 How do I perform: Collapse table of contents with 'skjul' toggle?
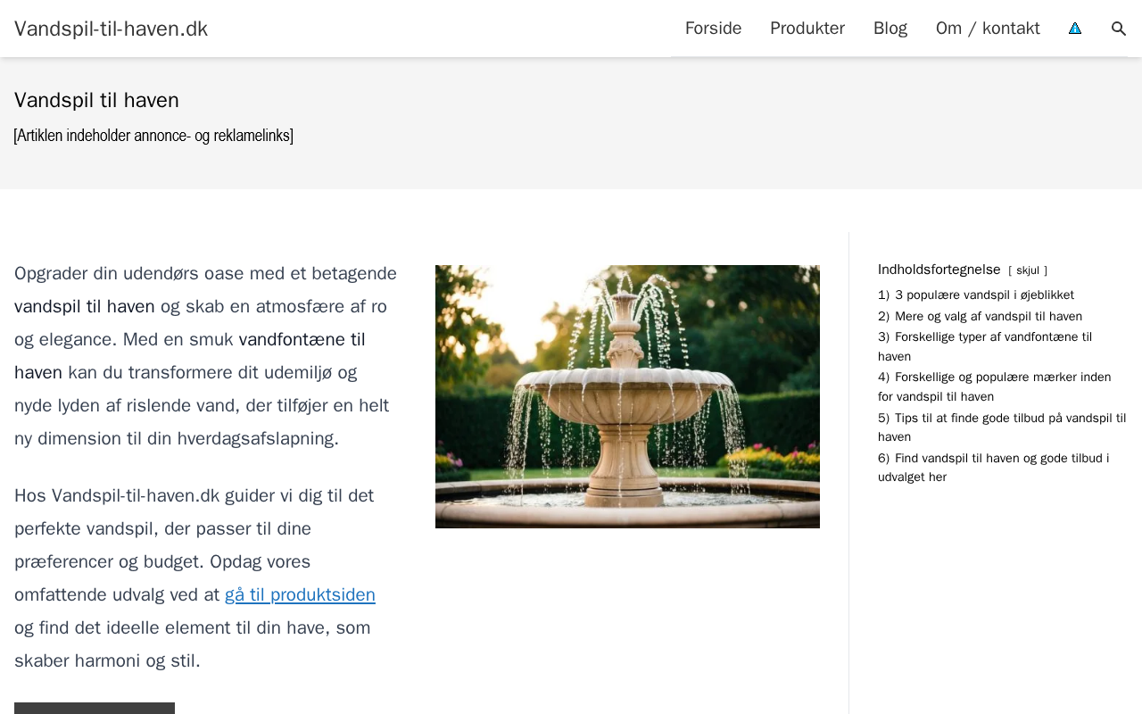[1028, 270]
